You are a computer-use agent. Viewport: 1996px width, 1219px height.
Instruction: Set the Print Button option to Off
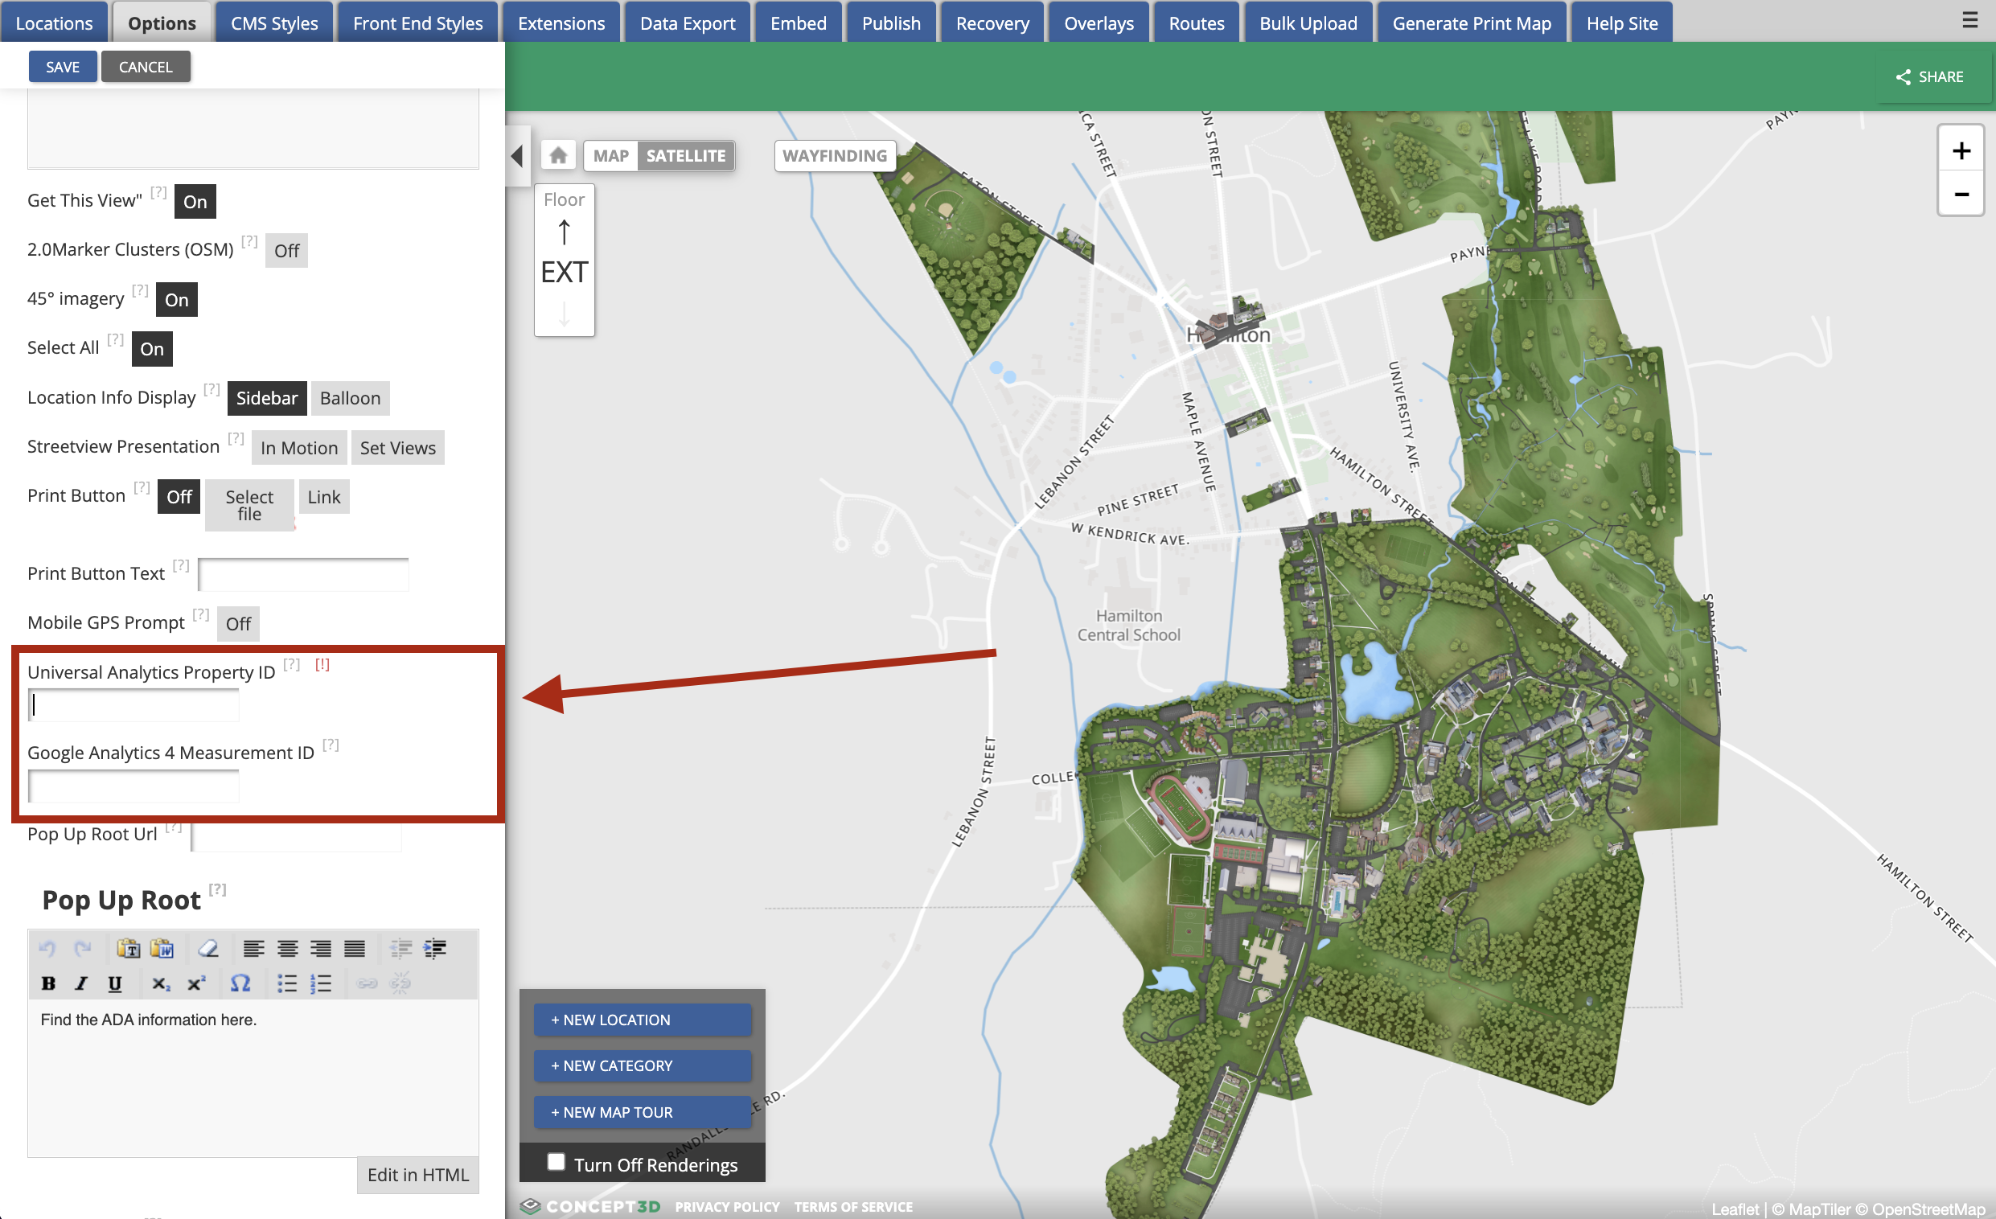coord(179,496)
